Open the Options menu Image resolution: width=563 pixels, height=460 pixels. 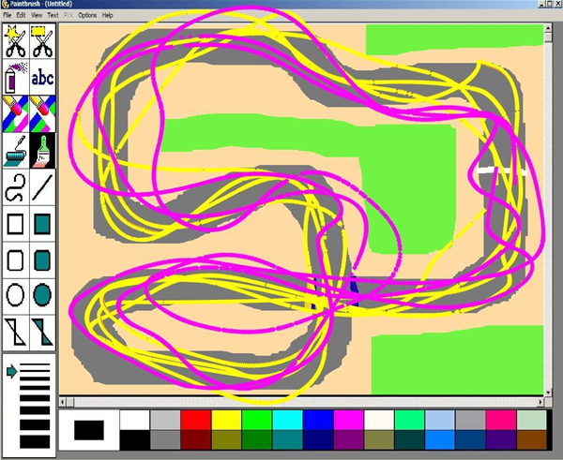(x=86, y=16)
